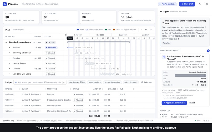Click the ledger row for Deposit

(x=79, y=95)
